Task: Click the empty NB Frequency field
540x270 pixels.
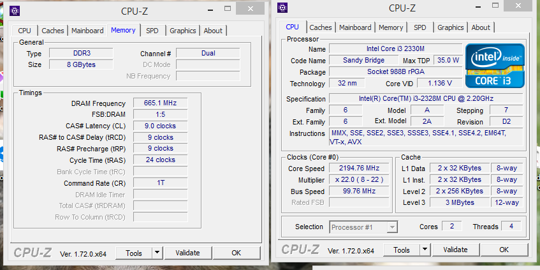Action: [208, 76]
